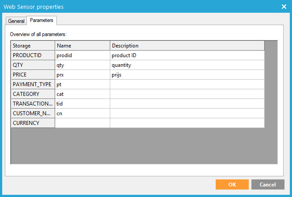The height and width of the screenshot is (197, 292).
Task: Edit the 'product ID' description cell
Action: click(x=187, y=55)
